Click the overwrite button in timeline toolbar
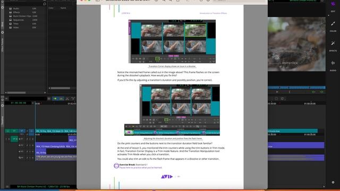The height and width of the screenshot is (191, 340). coord(61,99)
